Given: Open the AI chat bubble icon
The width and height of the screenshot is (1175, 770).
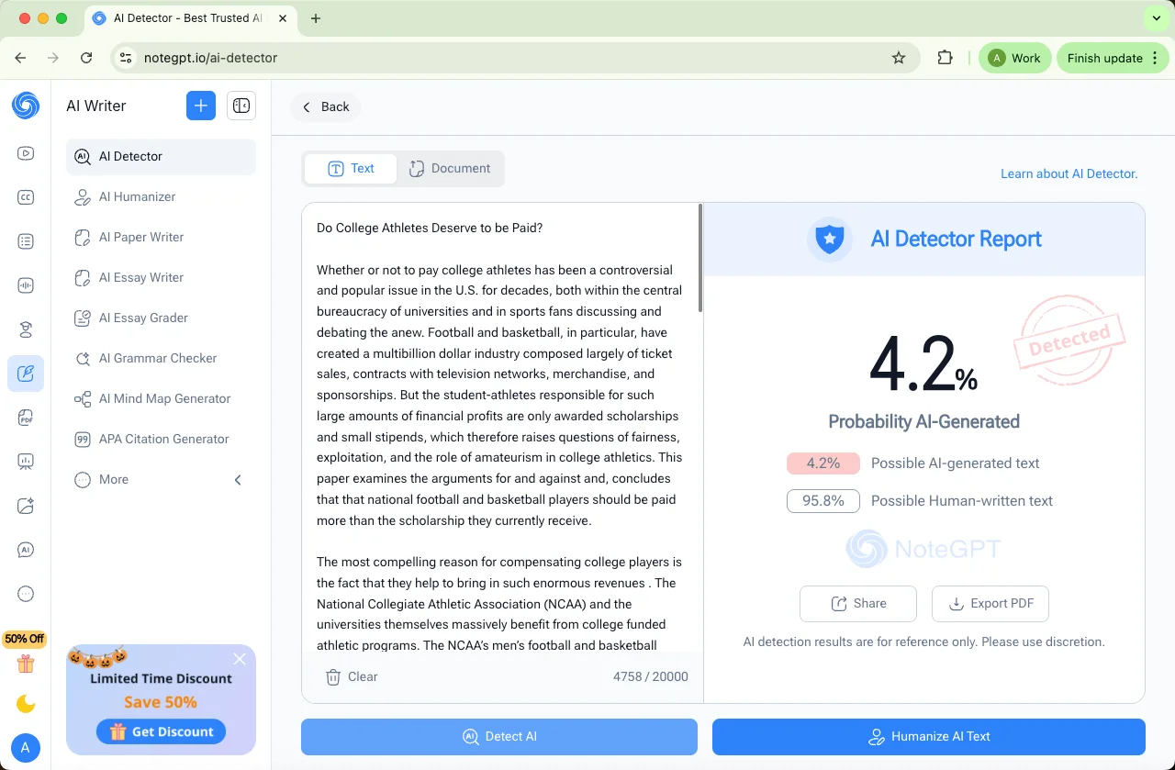Looking at the screenshot, I should click(x=26, y=550).
